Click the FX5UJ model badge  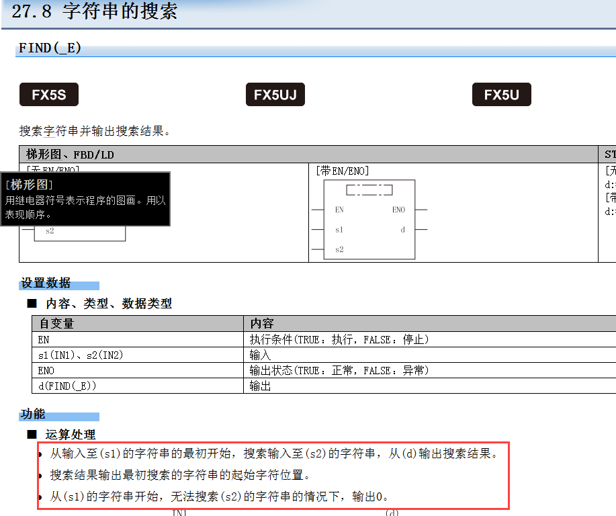(x=275, y=95)
